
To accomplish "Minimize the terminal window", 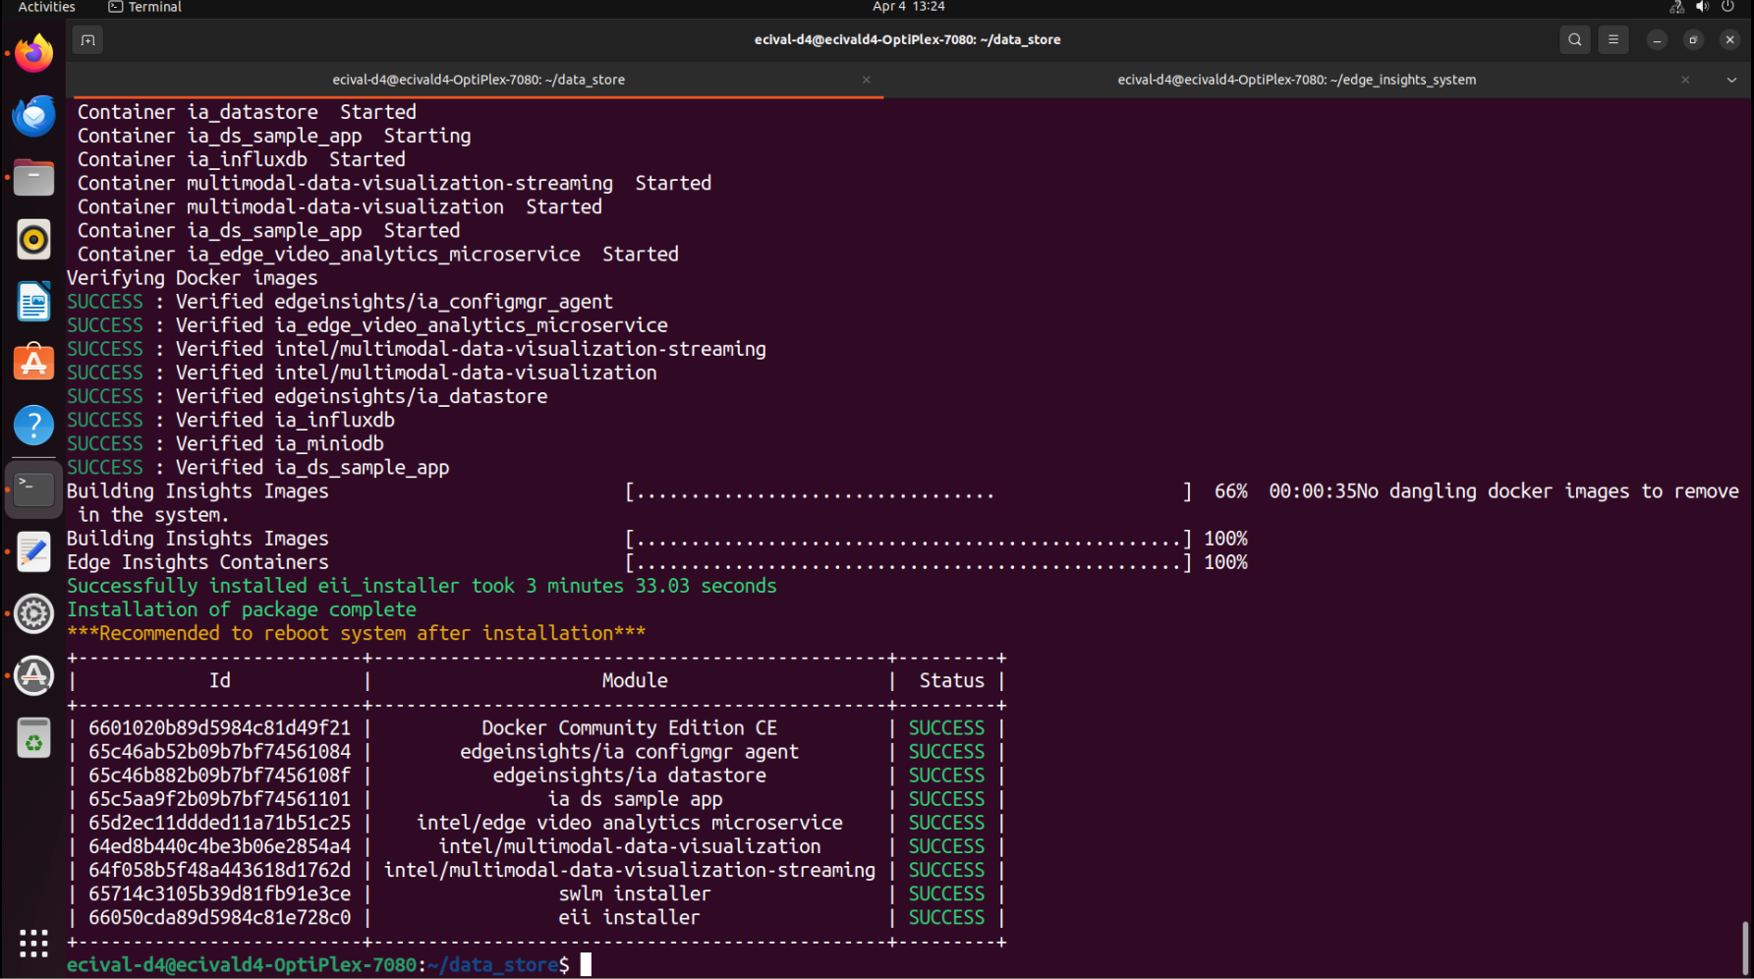I will (1657, 40).
